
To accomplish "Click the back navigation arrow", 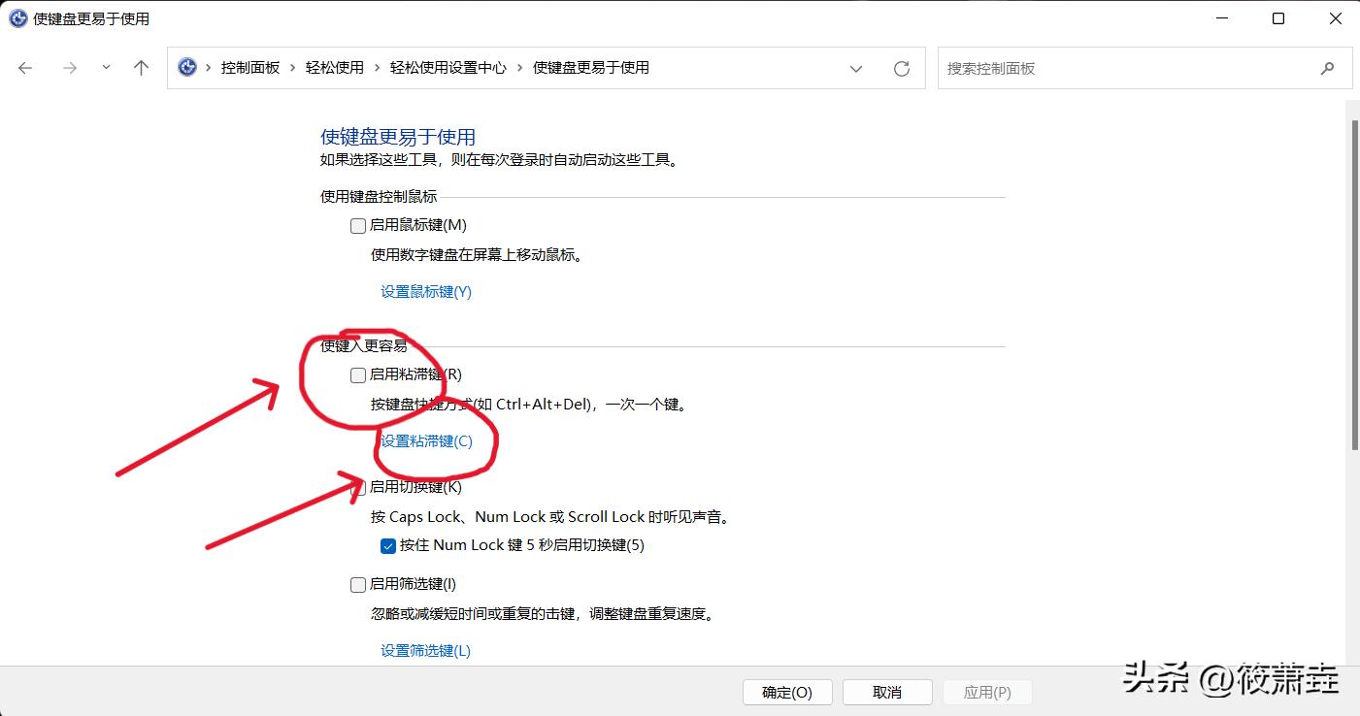I will pyautogui.click(x=24, y=67).
